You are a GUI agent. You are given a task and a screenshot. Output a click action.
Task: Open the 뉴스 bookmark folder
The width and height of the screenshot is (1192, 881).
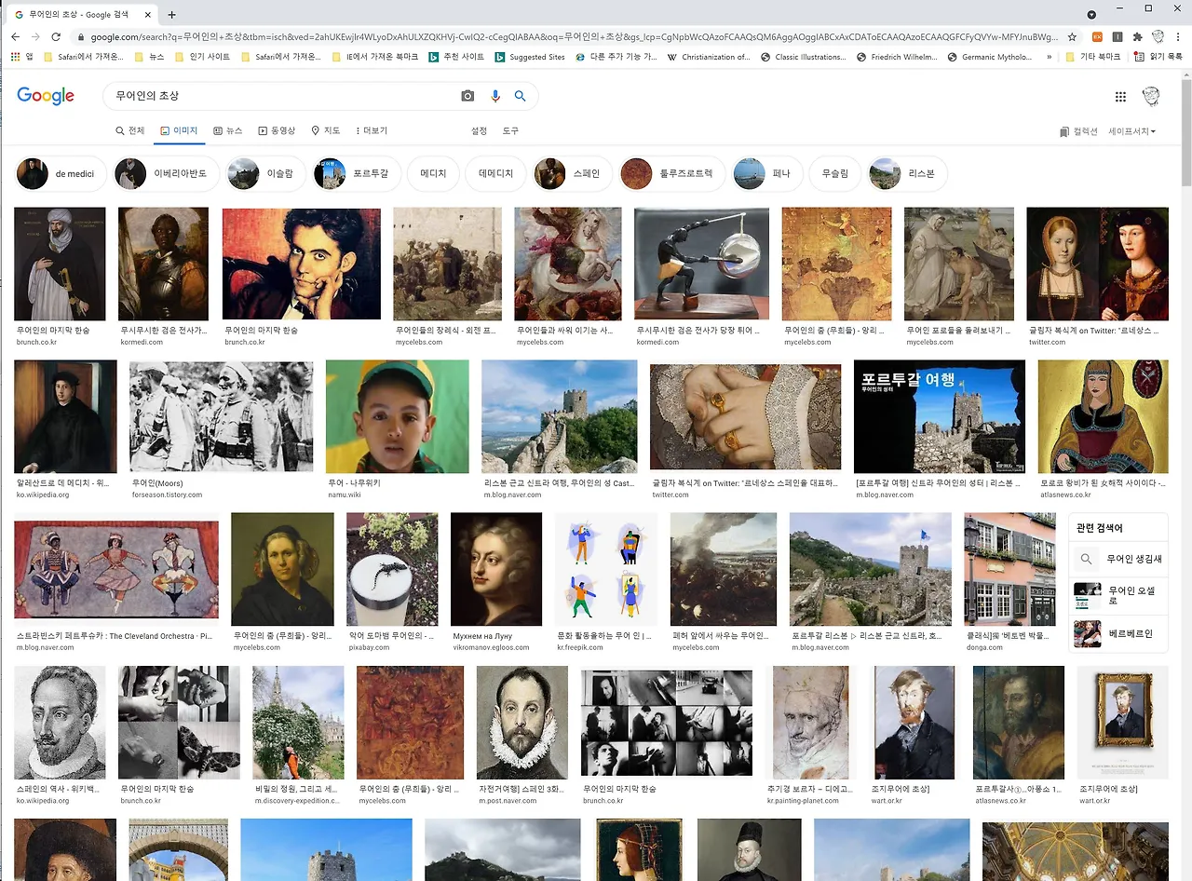coord(149,57)
